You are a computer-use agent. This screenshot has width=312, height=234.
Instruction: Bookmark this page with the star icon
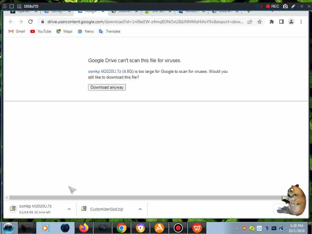(x=260, y=22)
